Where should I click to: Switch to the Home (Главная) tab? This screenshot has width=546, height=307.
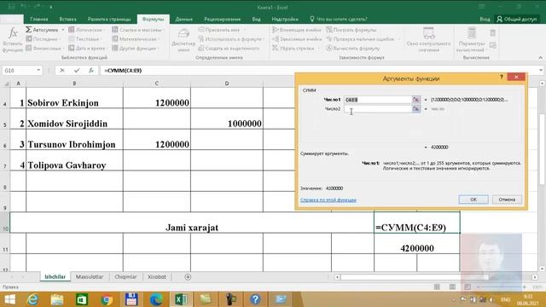pyautogui.click(x=39, y=19)
